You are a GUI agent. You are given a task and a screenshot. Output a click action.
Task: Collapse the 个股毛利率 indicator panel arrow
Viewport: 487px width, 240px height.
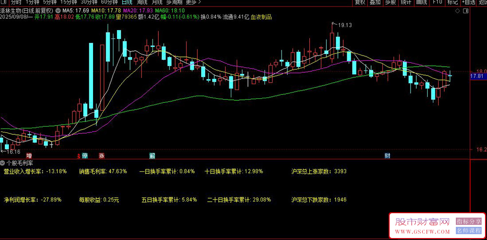[x=3, y=163]
